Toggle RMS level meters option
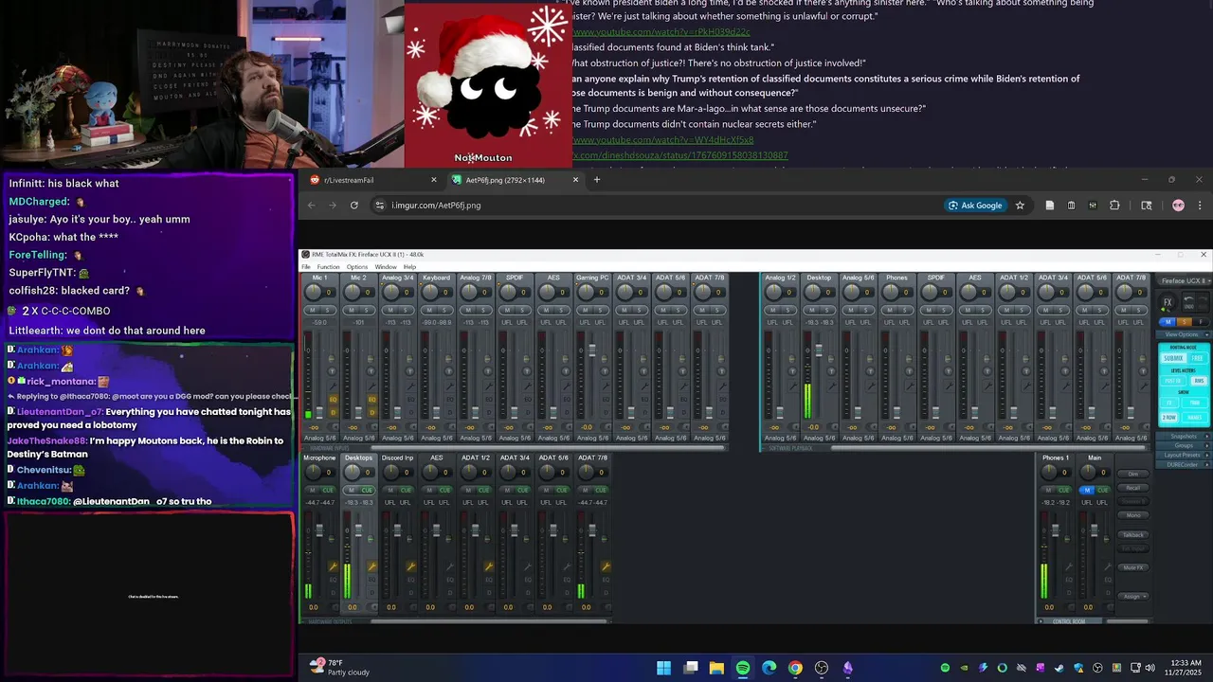This screenshot has width=1213, height=682. coord(1199,381)
